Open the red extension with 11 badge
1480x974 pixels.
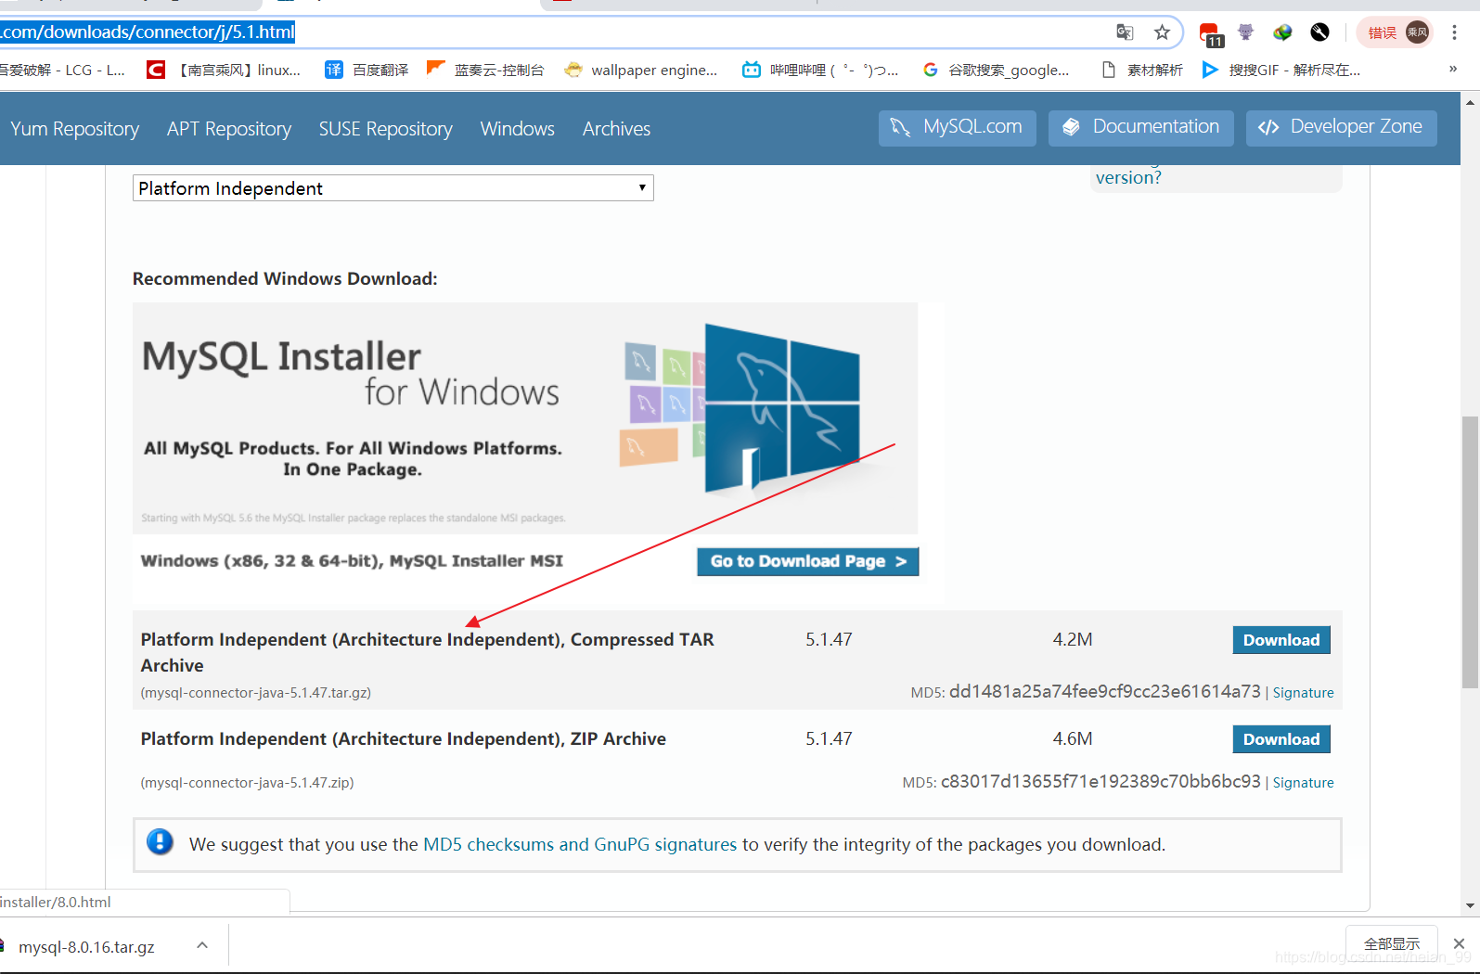[x=1210, y=34]
